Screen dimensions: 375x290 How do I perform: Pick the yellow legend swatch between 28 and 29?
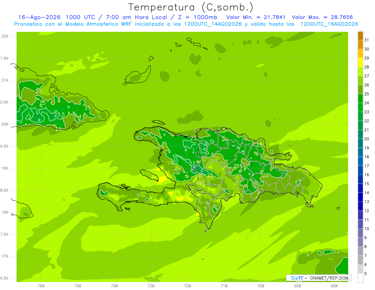click(360, 63)
